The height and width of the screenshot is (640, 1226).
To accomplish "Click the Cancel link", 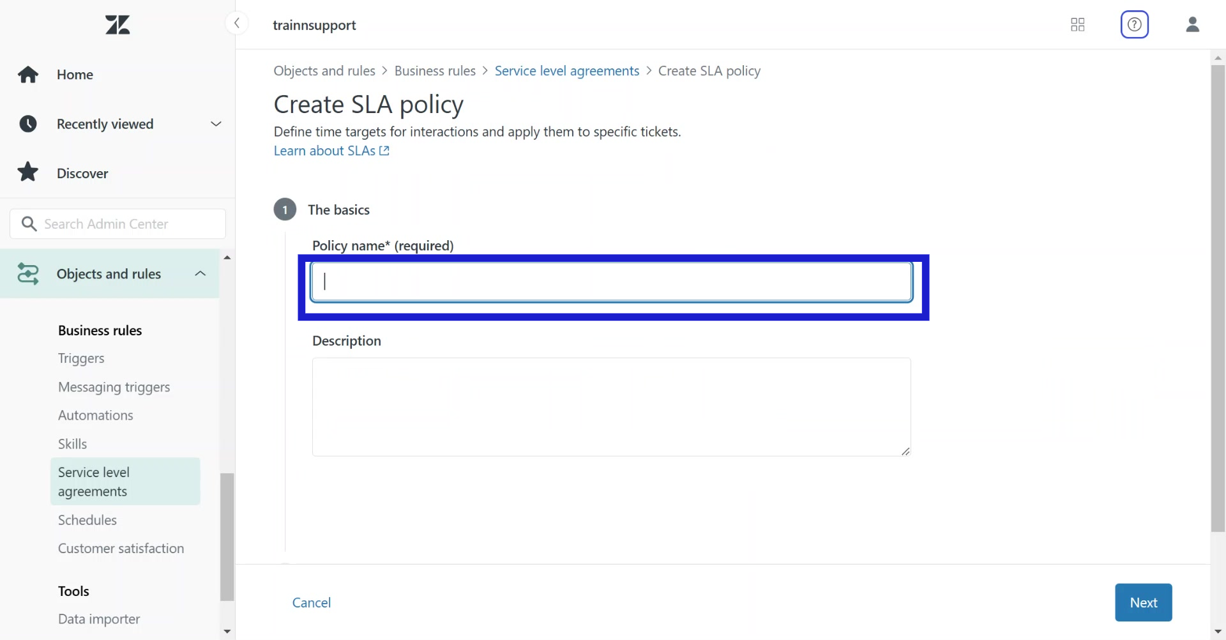I will point(312,602).
